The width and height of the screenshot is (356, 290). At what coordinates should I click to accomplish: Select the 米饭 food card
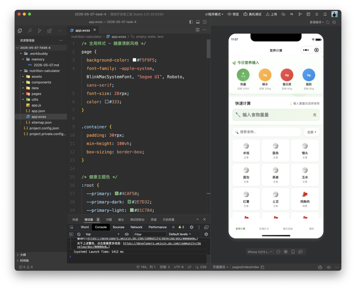click(246, 151)
